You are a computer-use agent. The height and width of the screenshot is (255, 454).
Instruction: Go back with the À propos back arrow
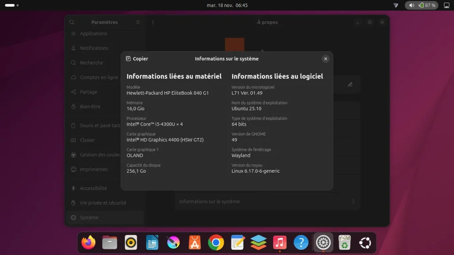[153, 22]
